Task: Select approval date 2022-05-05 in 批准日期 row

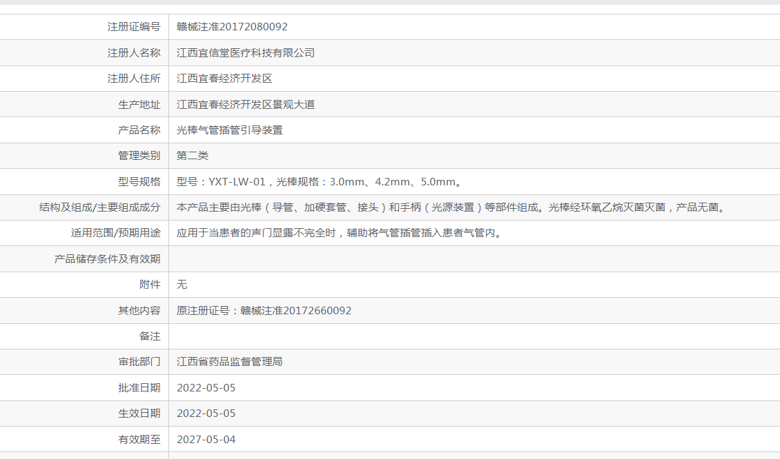Action: click(206, 387)
